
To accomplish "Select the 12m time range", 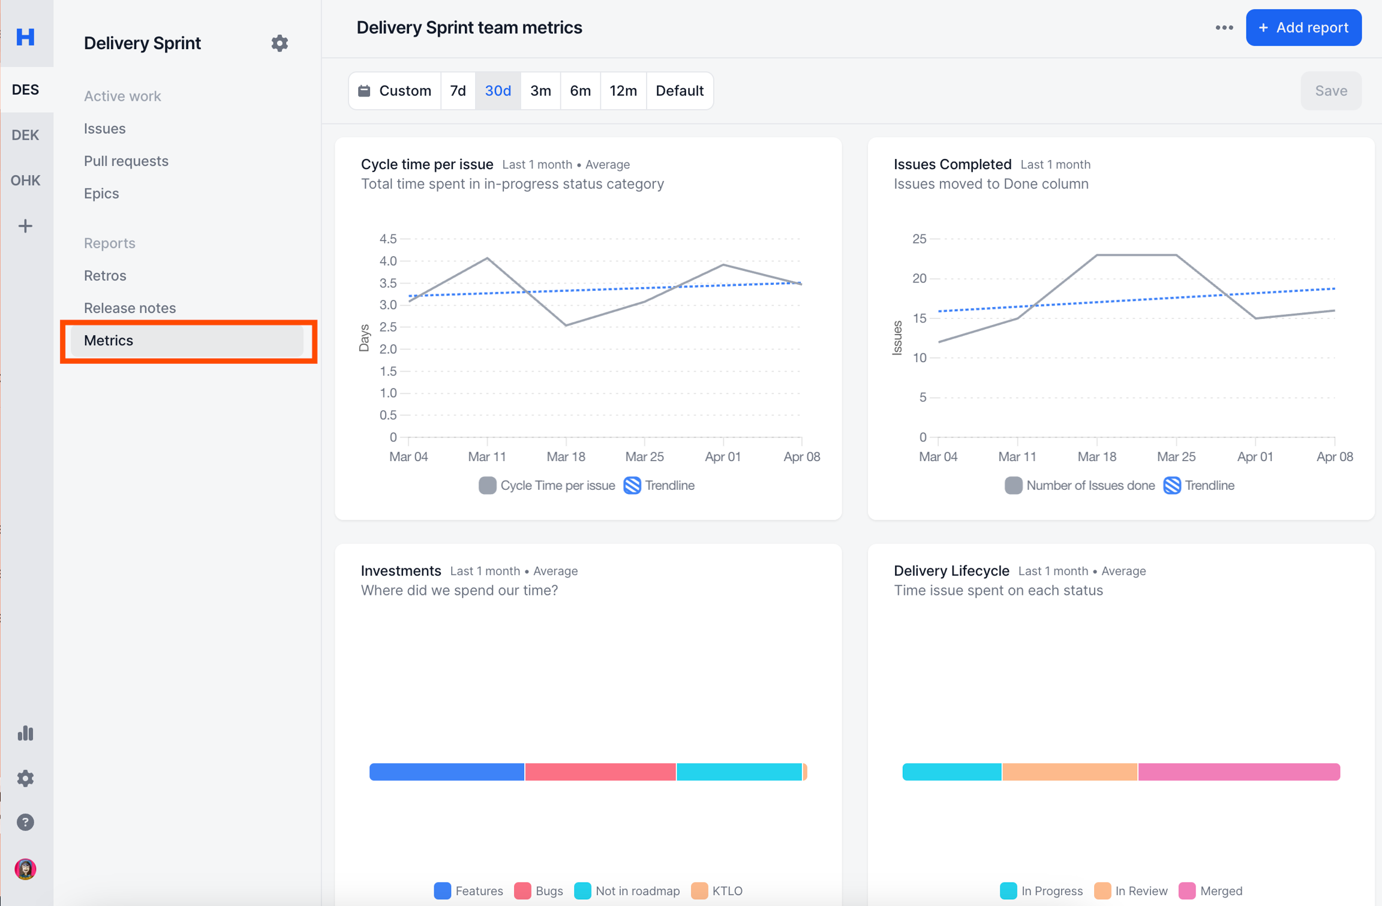I will 623,91.
